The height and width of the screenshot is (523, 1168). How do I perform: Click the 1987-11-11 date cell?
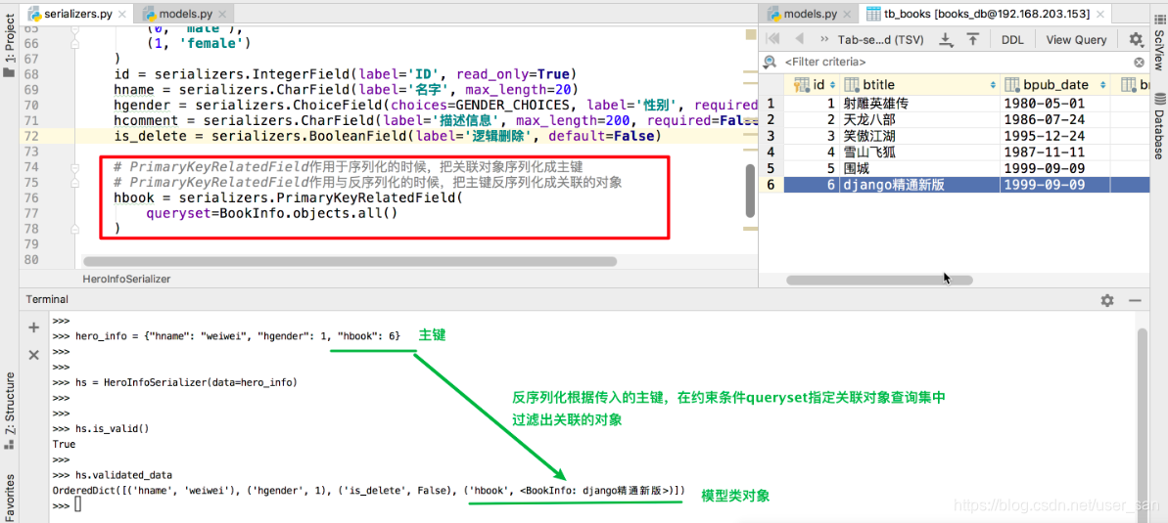point(1054,152)
